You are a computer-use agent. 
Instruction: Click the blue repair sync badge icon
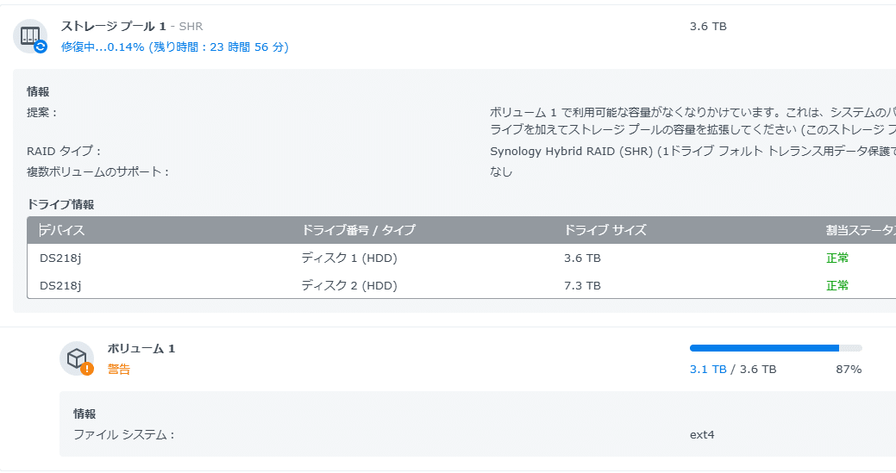[40, 47]
